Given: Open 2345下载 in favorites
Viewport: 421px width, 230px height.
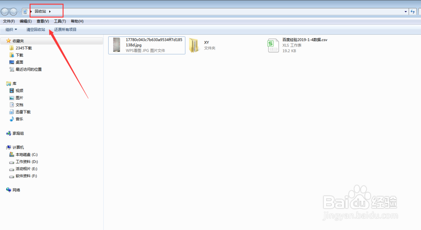Looking at the screenshot, I should point(24,48).
